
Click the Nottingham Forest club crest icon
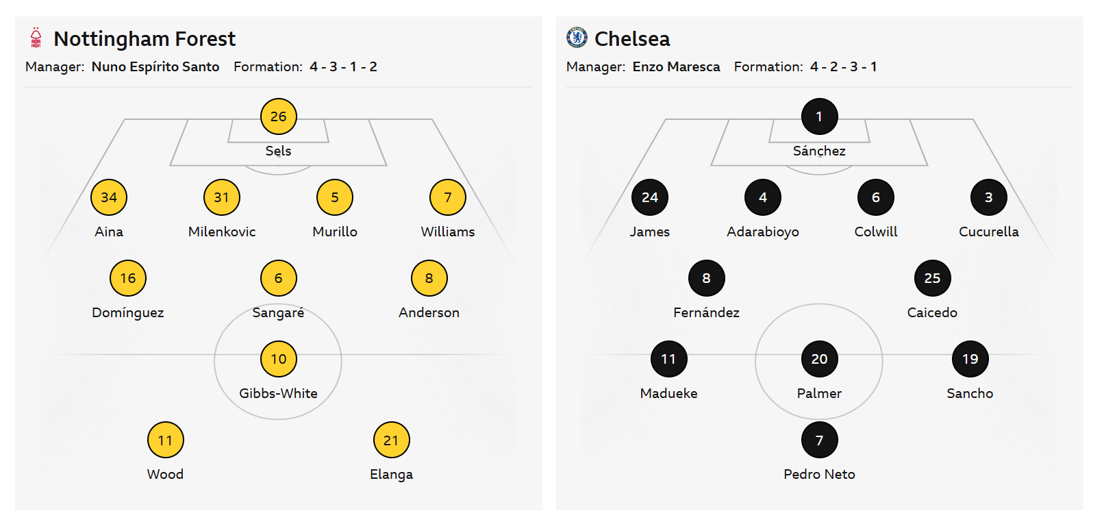click(x=36, y=38)
